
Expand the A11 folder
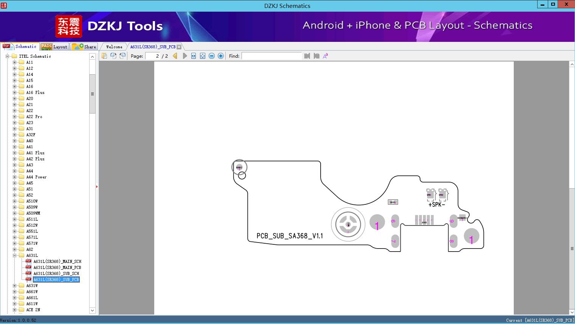click(x=14, y=62)
